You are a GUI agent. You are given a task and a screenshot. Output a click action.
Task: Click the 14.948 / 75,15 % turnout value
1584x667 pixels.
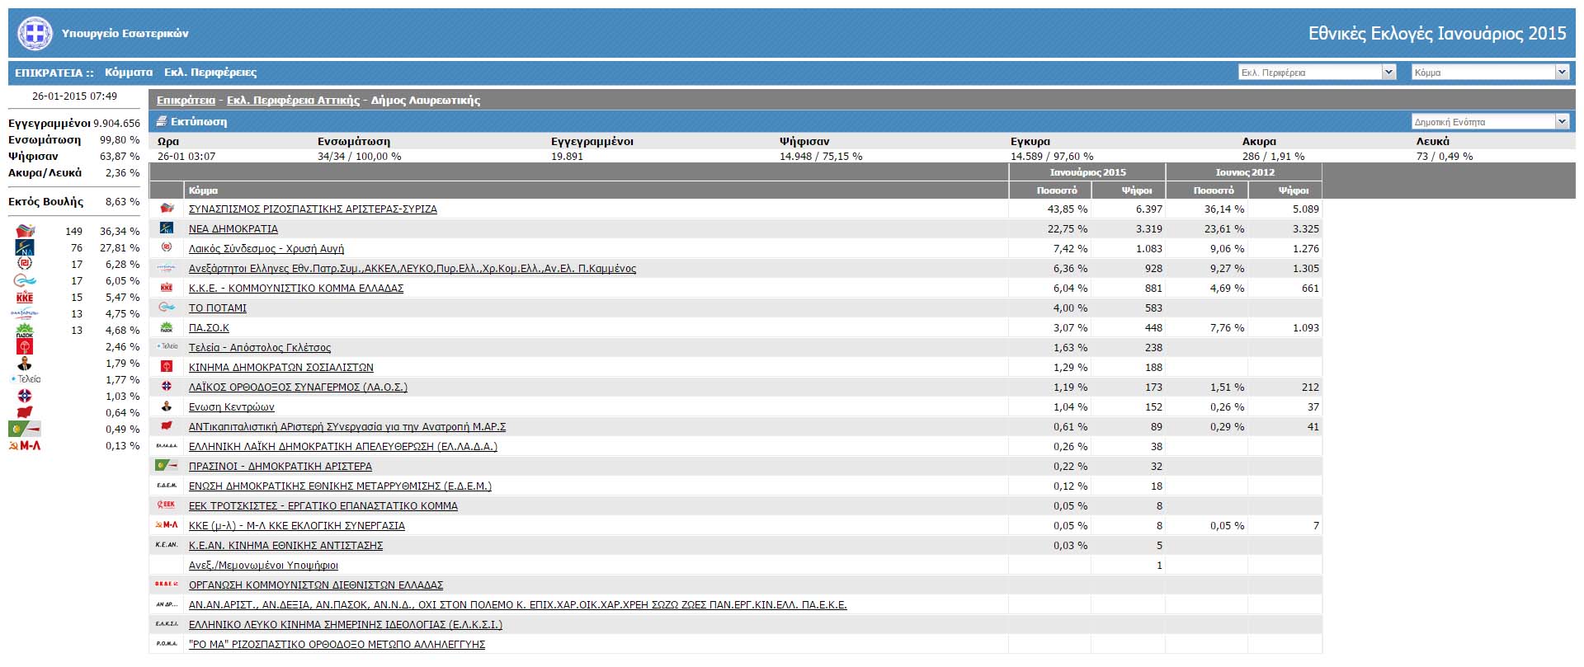pos(821,156)
